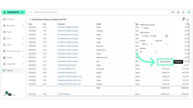Open the Code TVA dropdown
Image resolution: width=193 pixels, height=108 pixels.
click(x=162, y=44)
